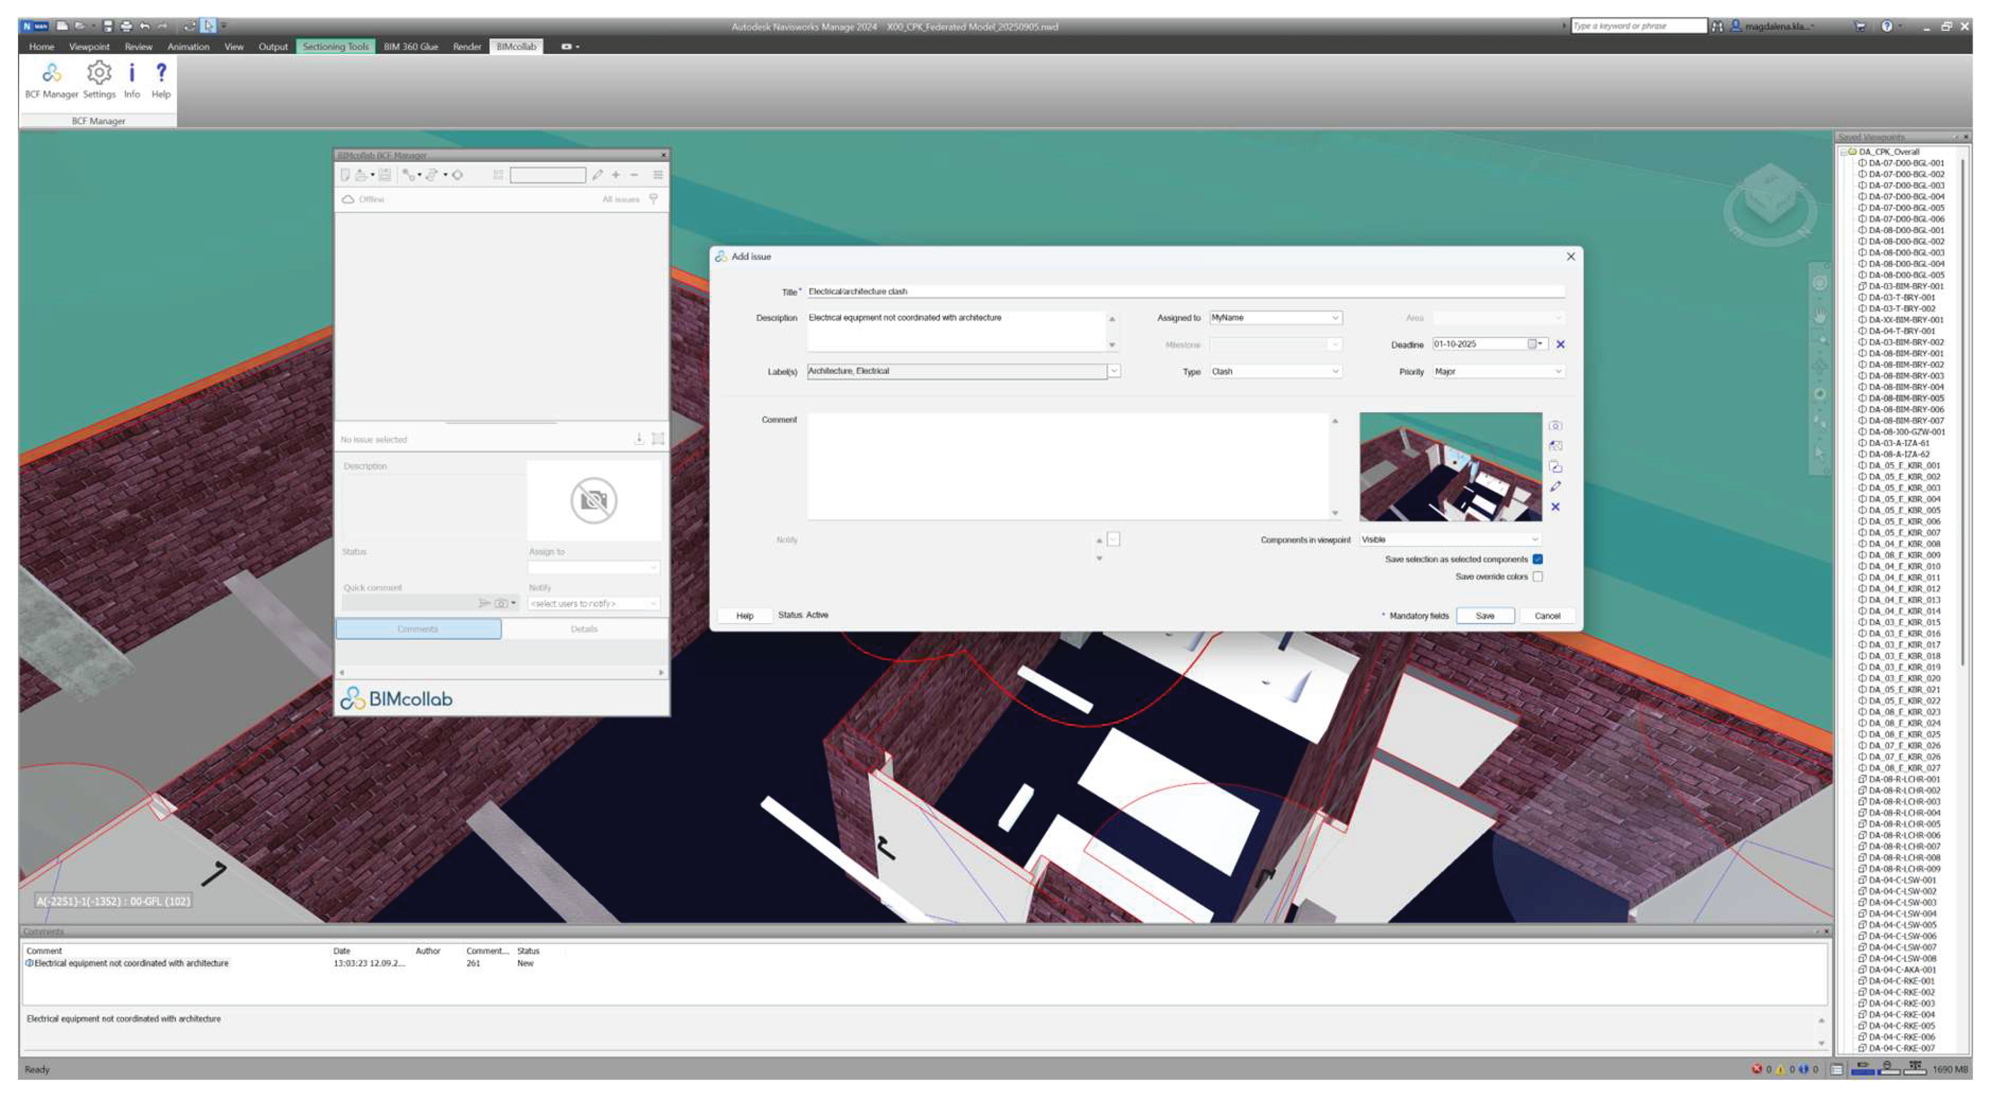Screen dimensions: 1989x1103
Task: Click the keyword search box in title bar
Action: [x=1639, y=26]
